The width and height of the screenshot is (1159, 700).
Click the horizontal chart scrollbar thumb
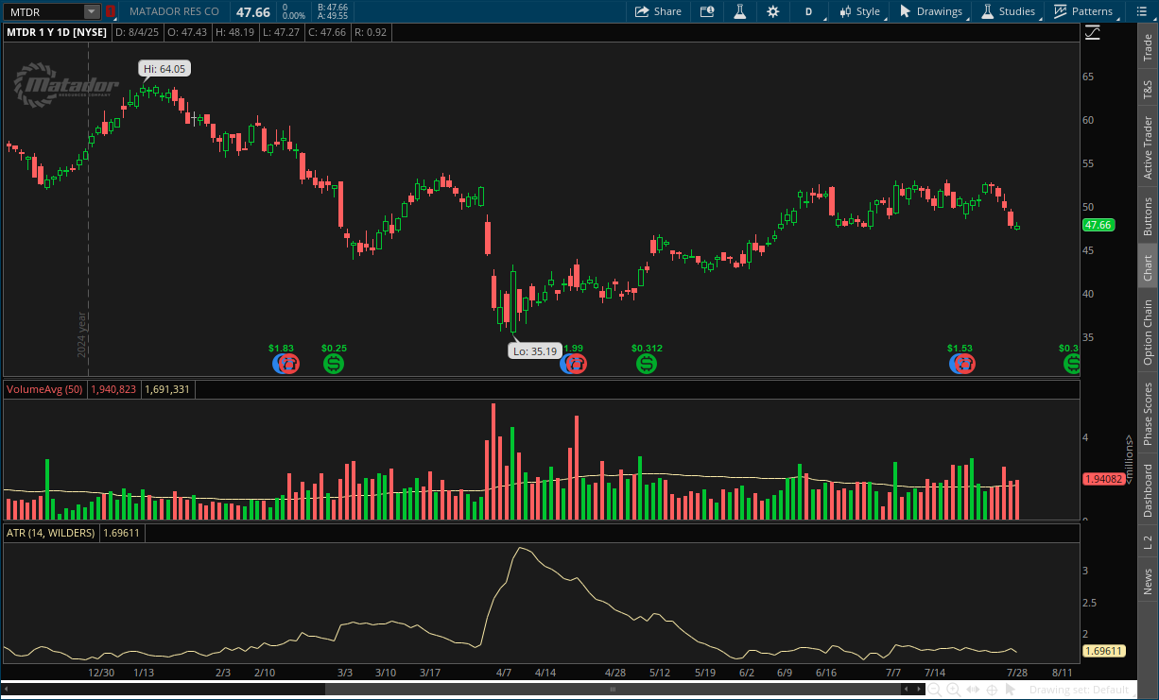pyautogui.click(x=614, y=690)
